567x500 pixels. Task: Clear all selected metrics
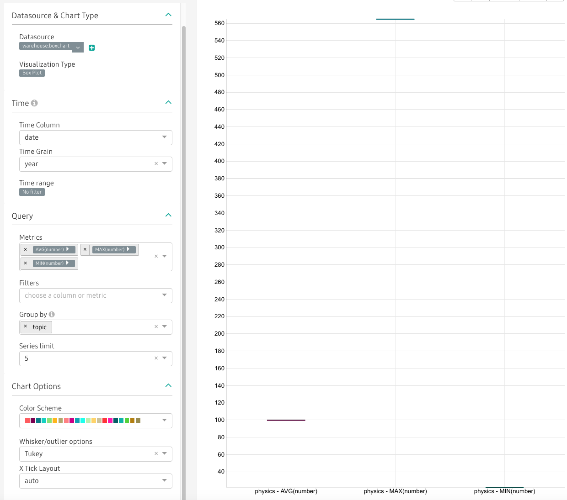[156, 256]
